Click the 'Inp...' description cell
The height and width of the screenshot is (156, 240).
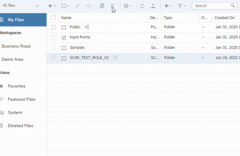click(155, 37)
